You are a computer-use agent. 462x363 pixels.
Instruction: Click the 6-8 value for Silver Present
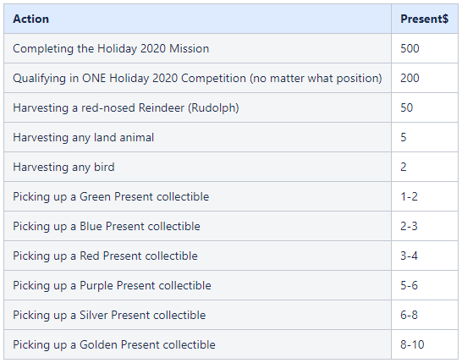tap(409, 315)
